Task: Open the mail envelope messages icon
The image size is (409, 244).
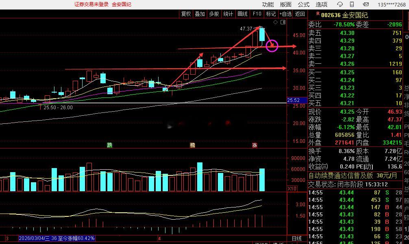Action: tap(366, 4)
